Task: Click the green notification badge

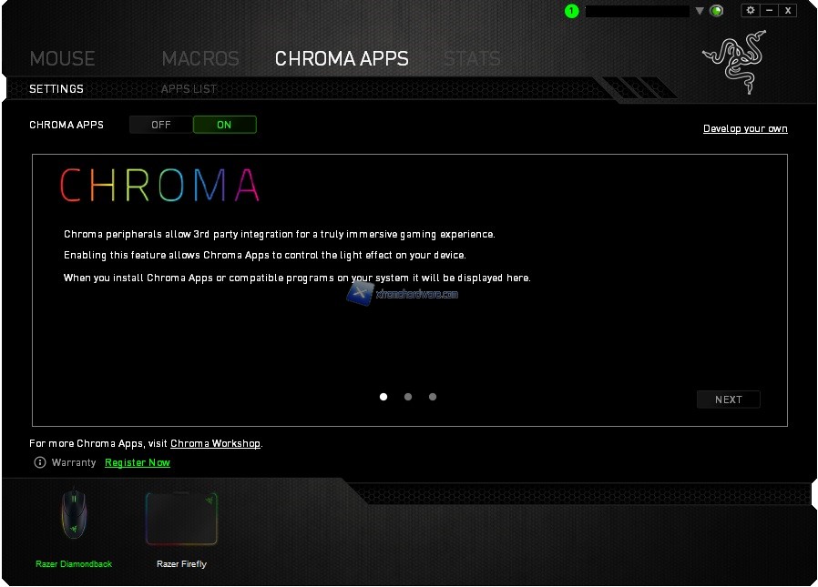Action: click(x=572, y=10)
